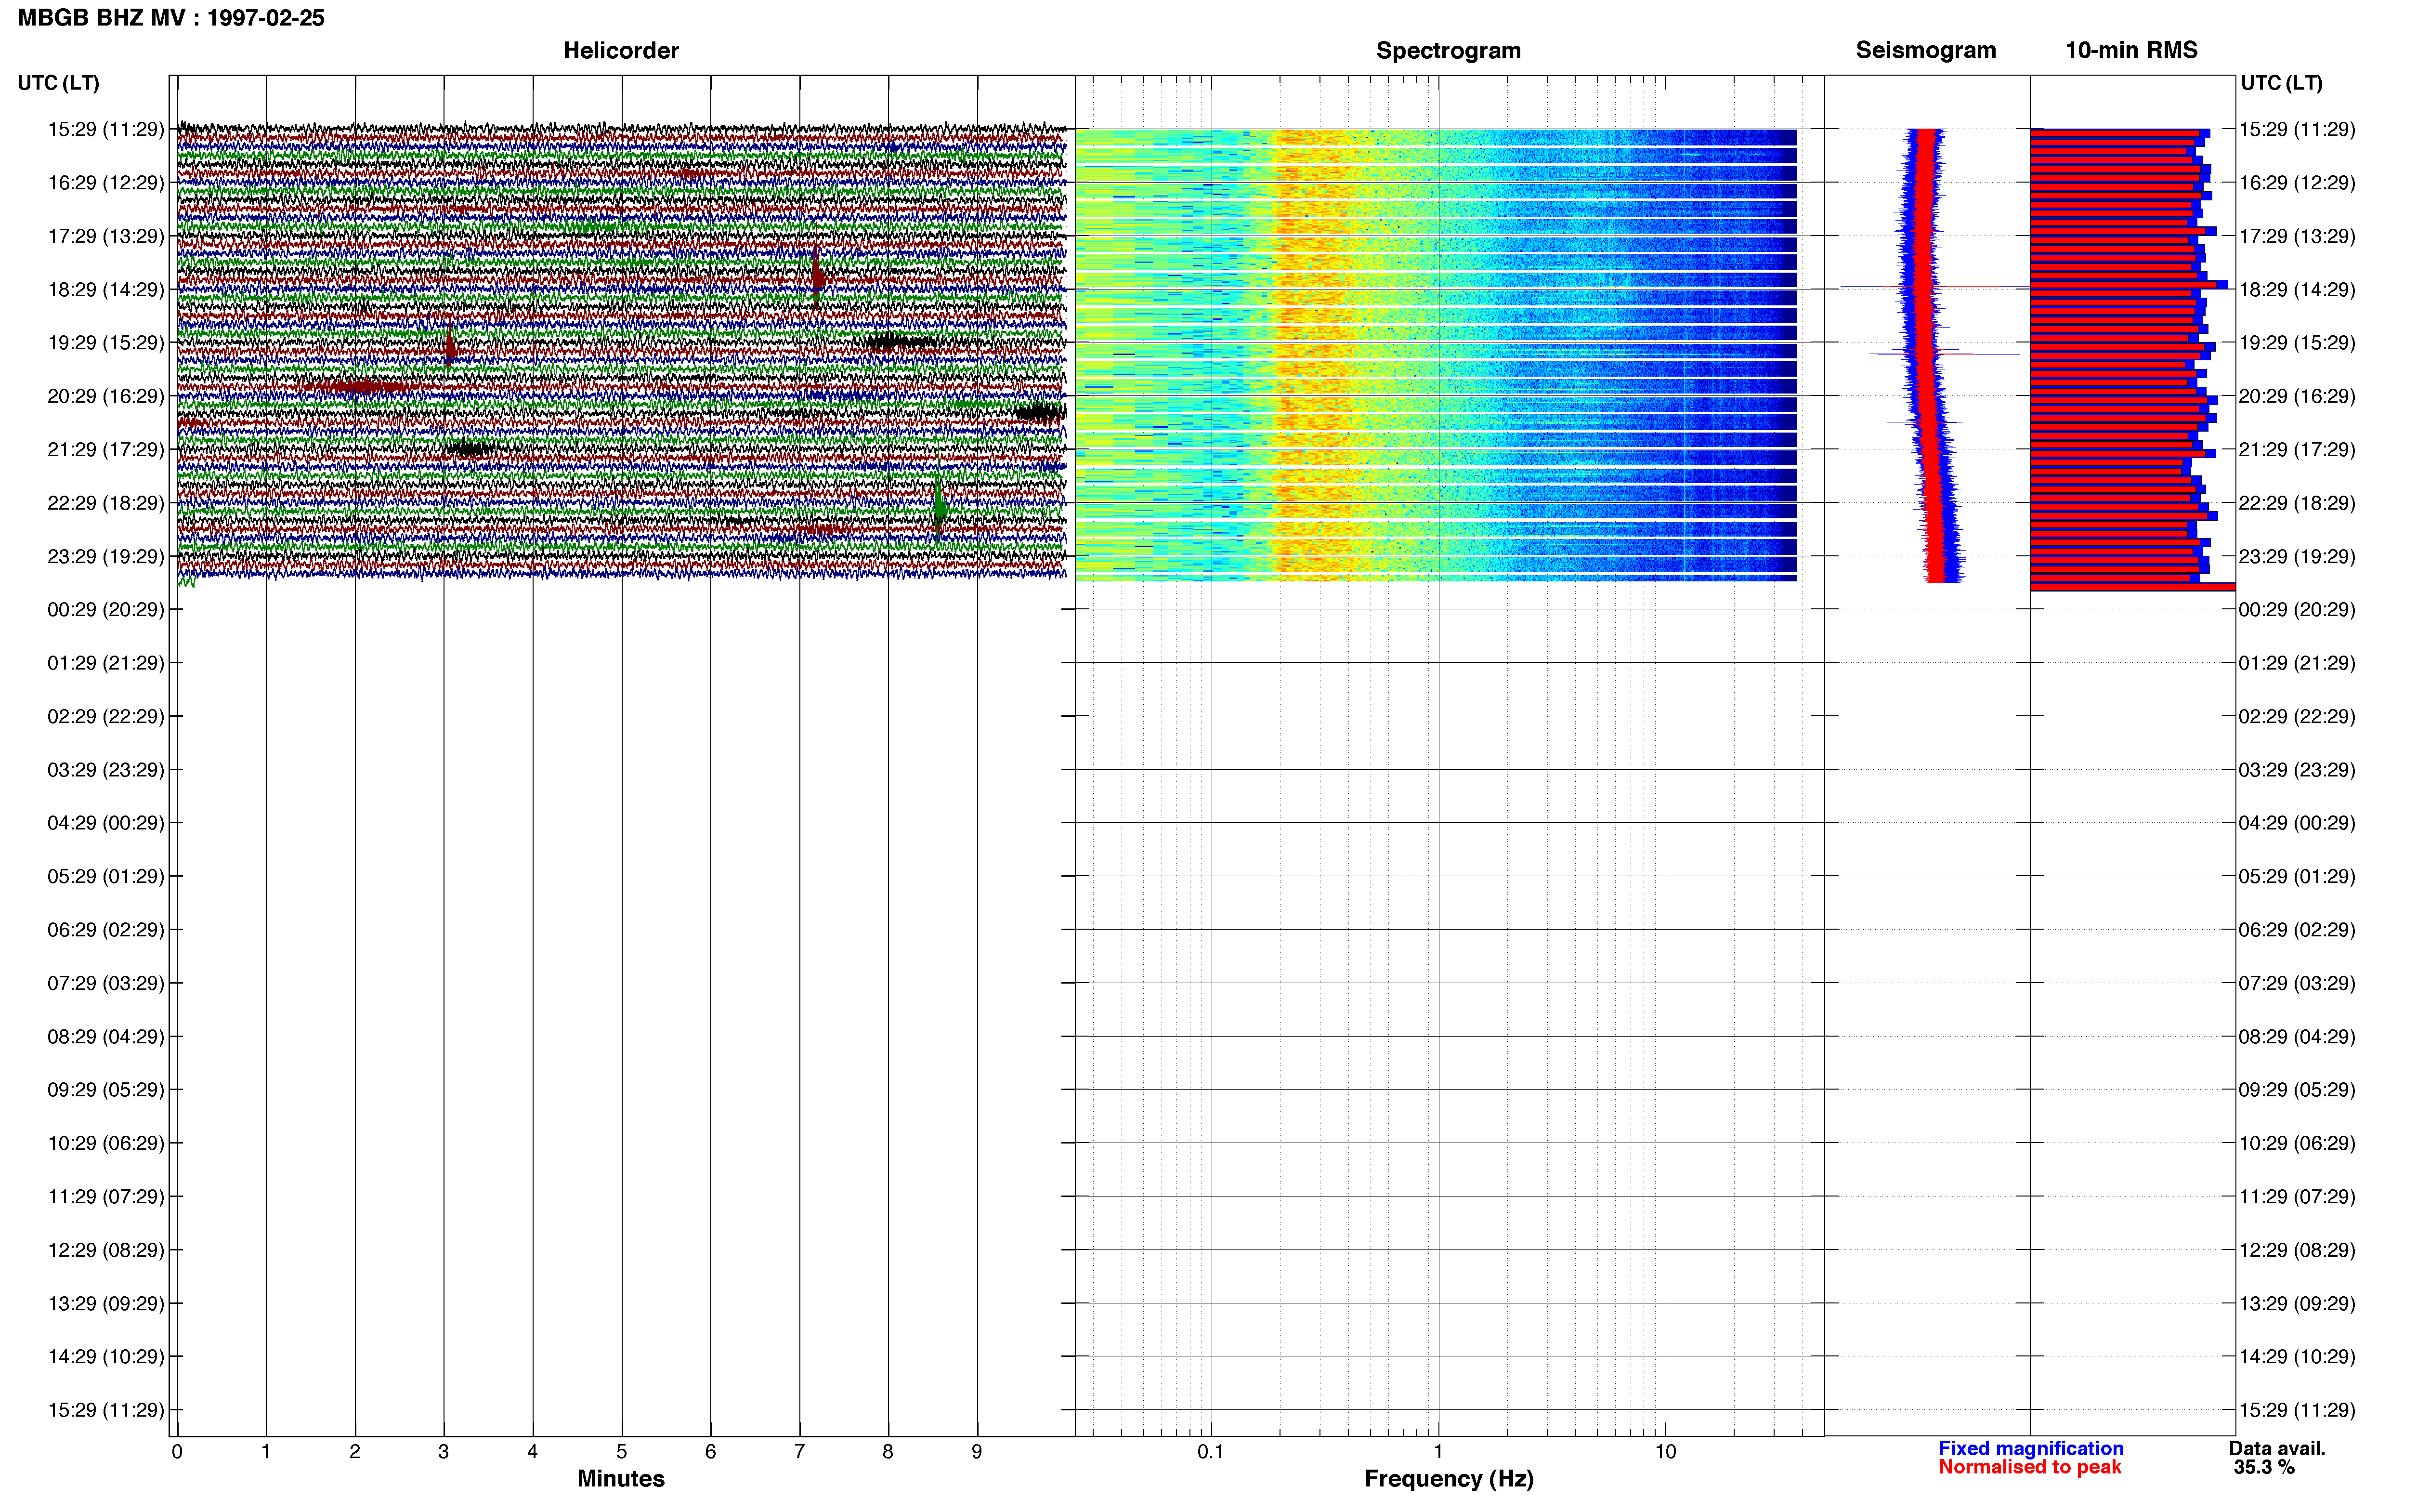Click the 09:29 (05:29) label on the left axis
2417x1512 pixels.
pyautogui.click(x=105, y=1090)
